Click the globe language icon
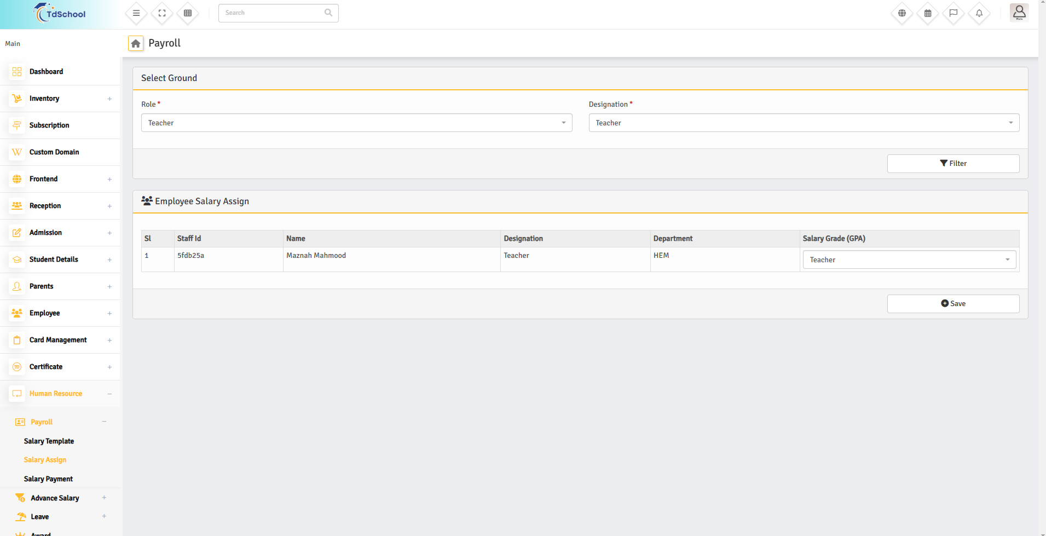This screenshot has width=1046, height=536. point(901,13)
